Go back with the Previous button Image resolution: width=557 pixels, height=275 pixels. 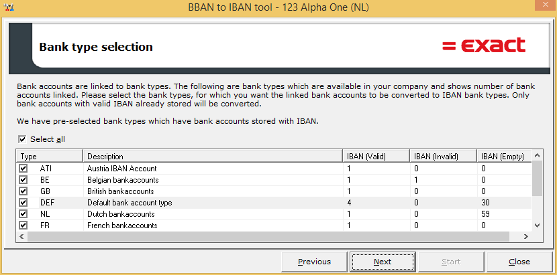[x=314, y=262]
